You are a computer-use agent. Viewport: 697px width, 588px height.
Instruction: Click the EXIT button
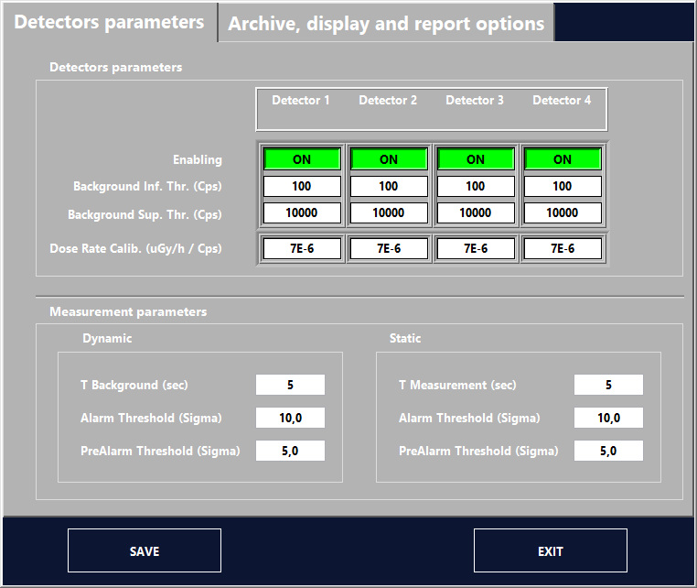tap(550, 551)
